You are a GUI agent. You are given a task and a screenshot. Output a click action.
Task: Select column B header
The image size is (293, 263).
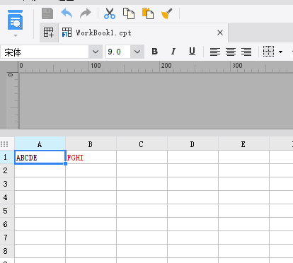pos(91,144)
